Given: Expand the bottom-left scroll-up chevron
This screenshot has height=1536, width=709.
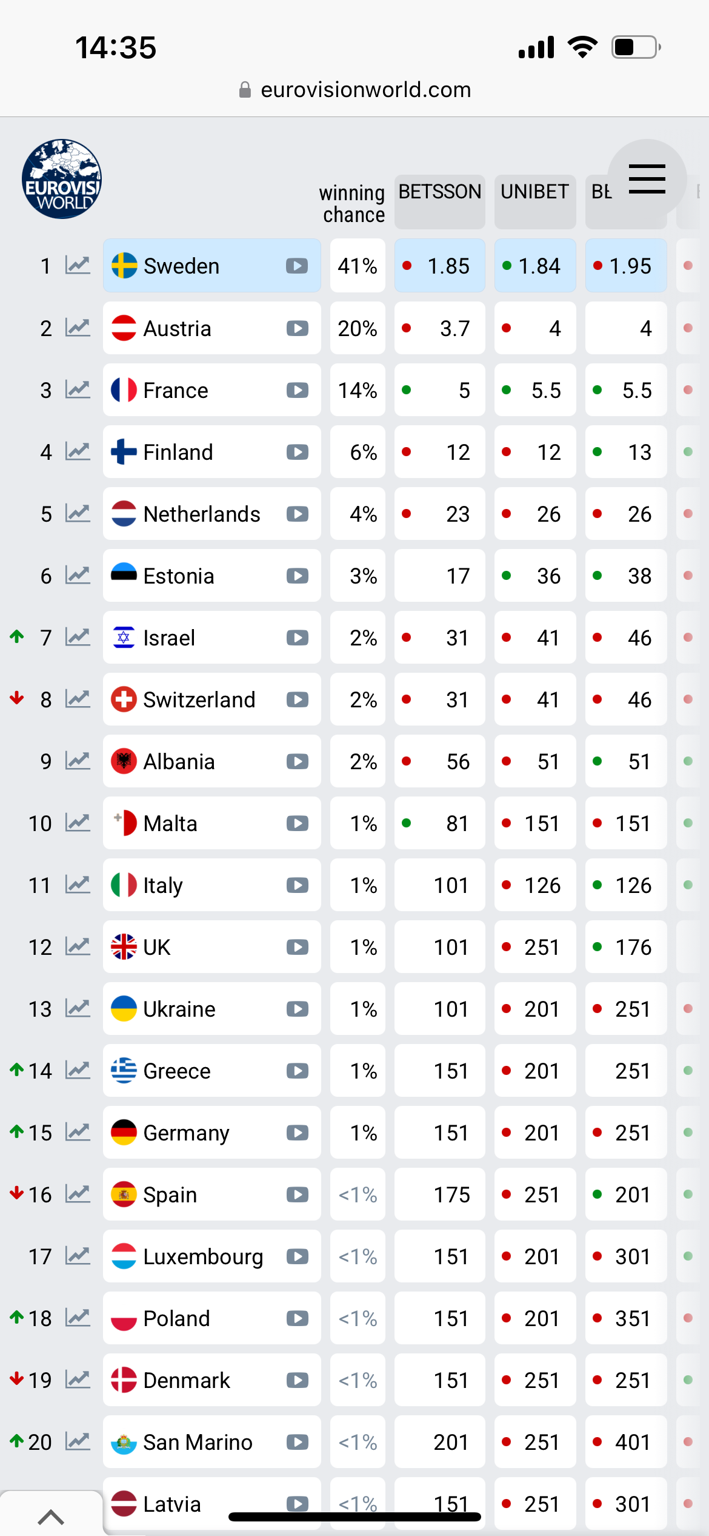Looking at the screenshot, I should (51, 1517).
